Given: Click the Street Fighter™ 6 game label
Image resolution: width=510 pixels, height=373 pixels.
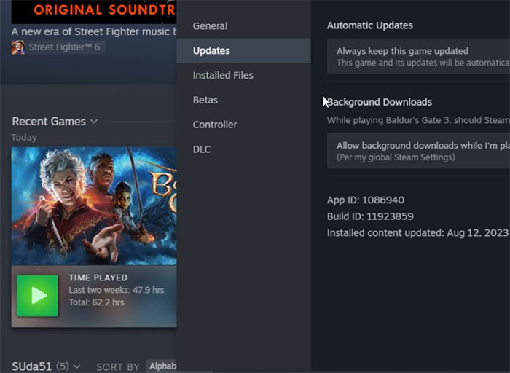Looking at the screenshot, I should (65, 47).
